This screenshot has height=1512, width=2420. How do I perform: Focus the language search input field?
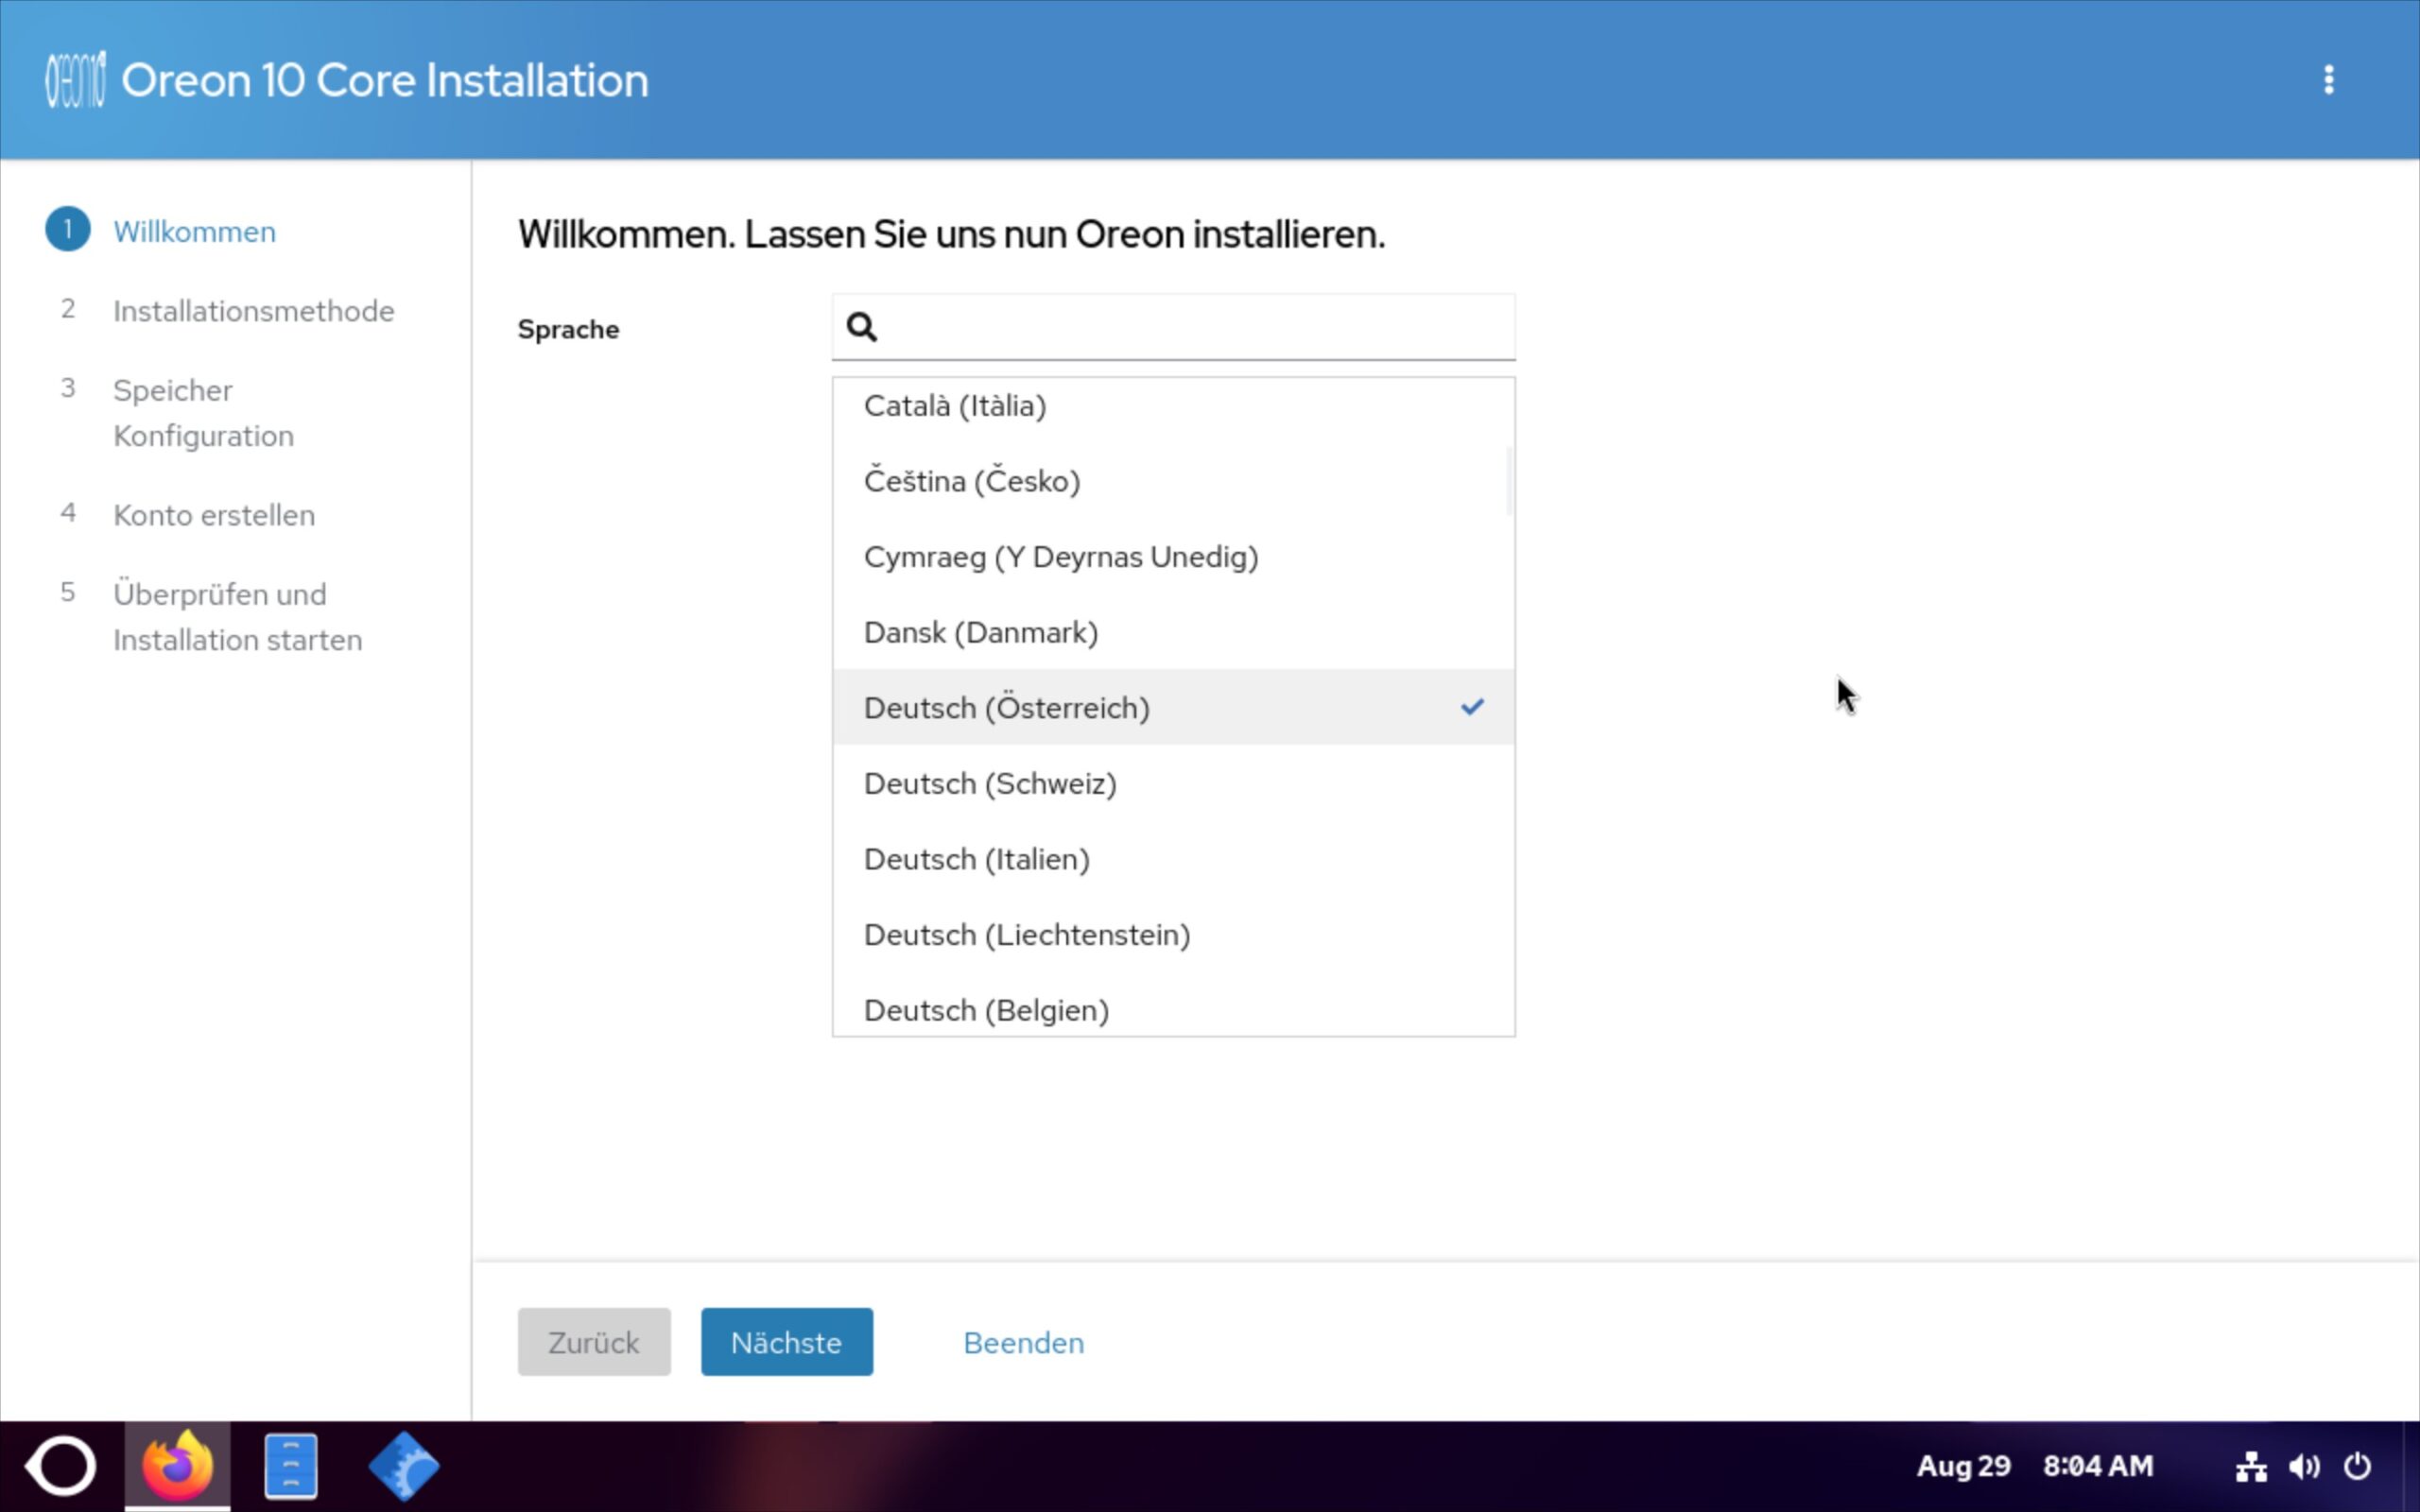pos(1173,327)
